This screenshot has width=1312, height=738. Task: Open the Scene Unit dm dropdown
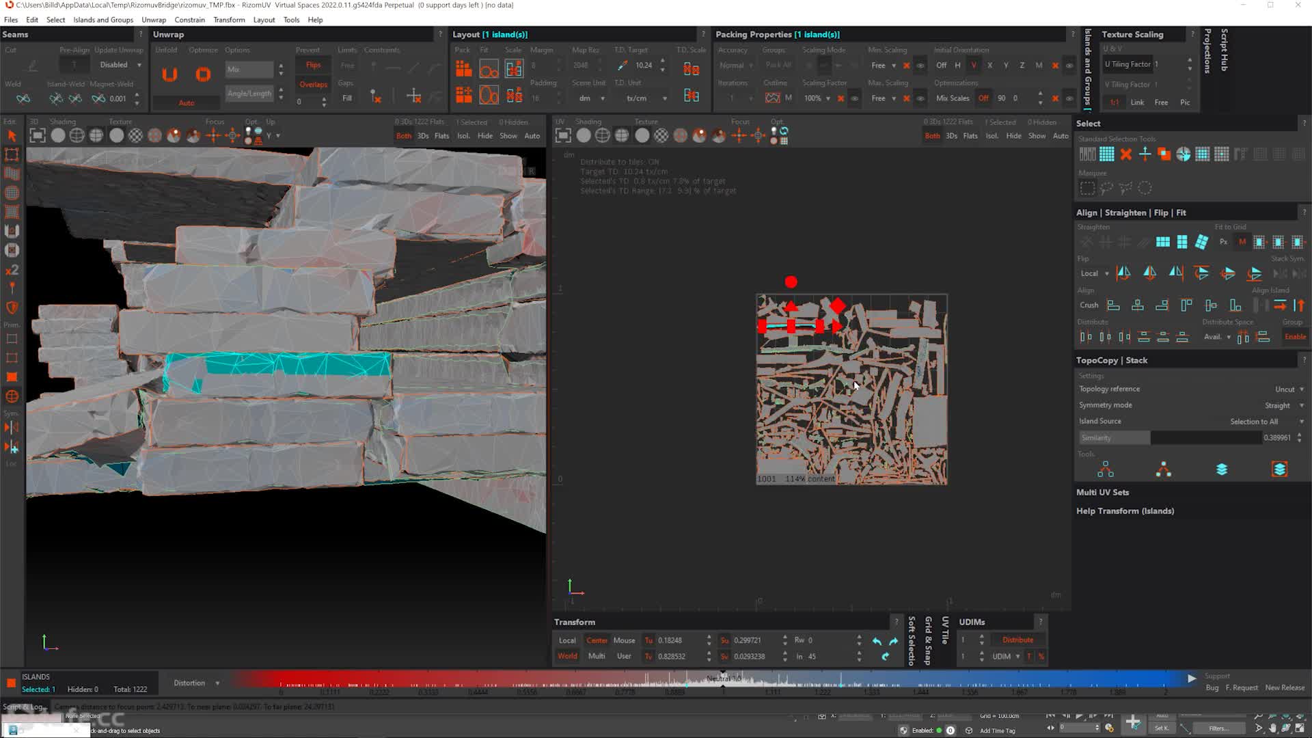592,98
